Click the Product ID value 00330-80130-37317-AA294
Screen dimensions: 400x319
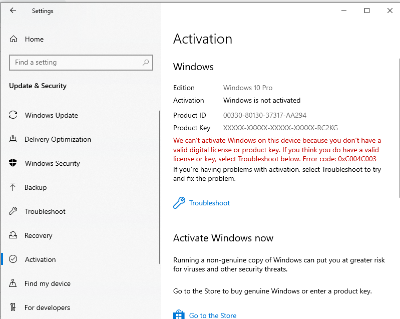click(x=264, y=115)
